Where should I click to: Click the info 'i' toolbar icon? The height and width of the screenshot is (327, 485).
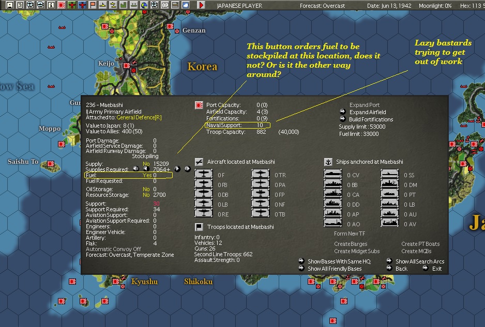point(51,5)
